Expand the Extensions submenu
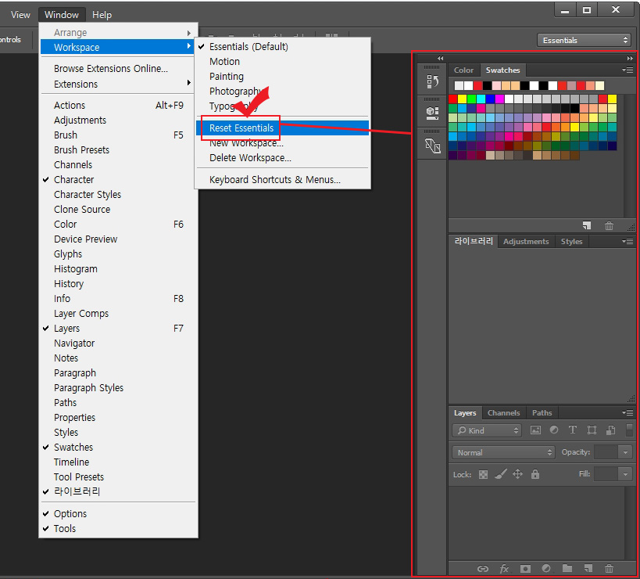 pyautogui.click(x=118, y=85)
